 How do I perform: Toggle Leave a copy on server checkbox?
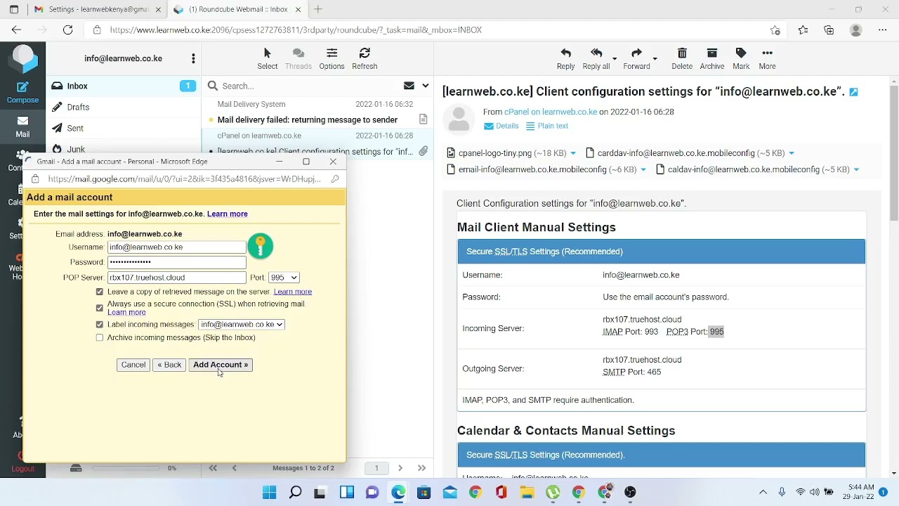click(99, 292)
